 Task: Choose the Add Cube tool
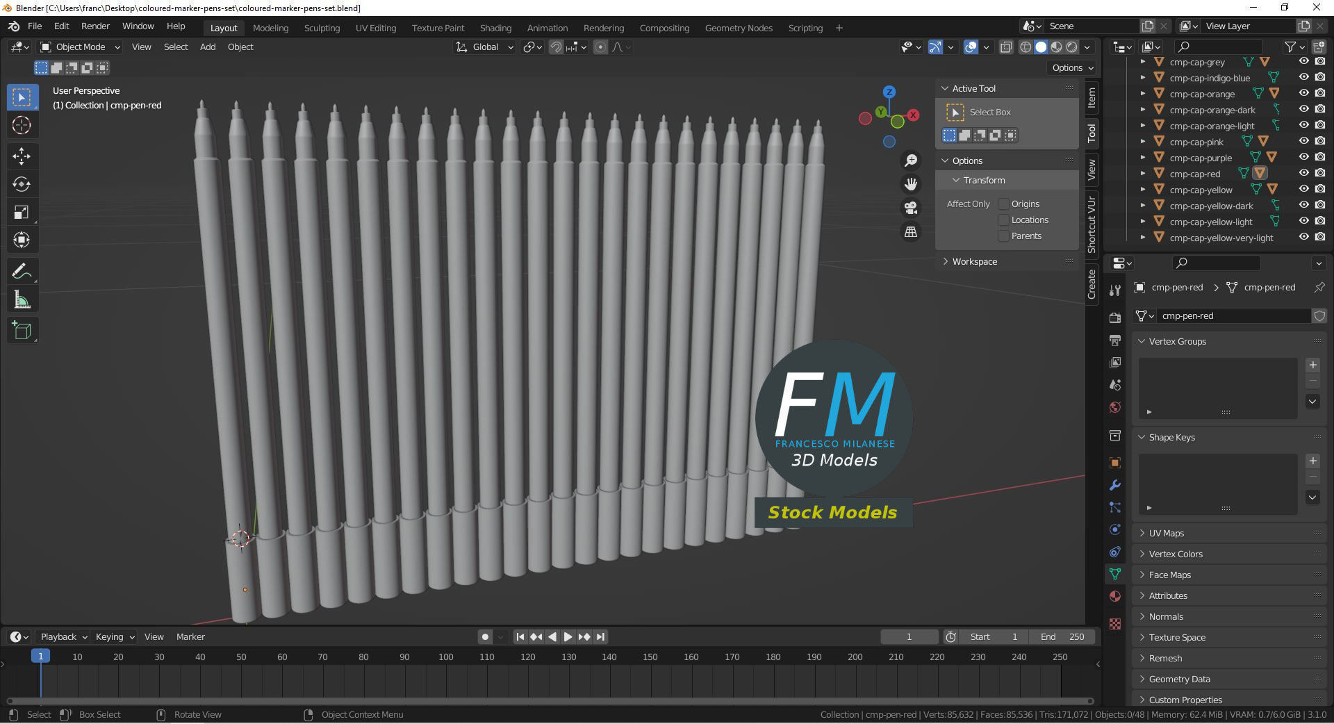pyautogui.click(x=22, y=330)
